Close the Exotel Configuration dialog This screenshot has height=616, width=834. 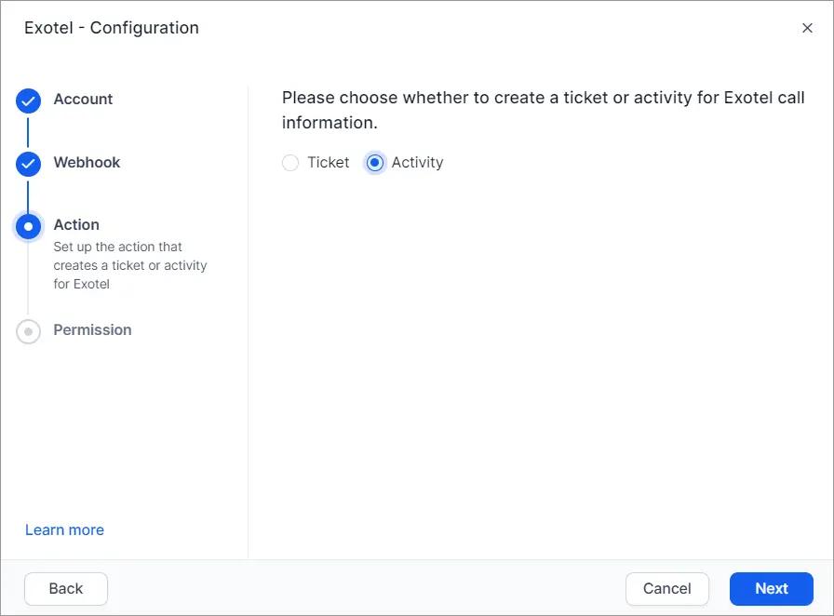[807, 28]
